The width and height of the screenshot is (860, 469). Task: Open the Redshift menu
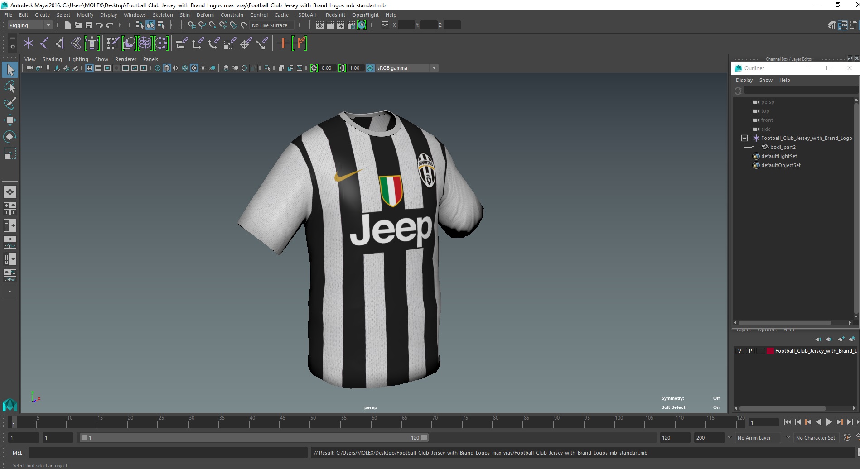pos(335,15)
